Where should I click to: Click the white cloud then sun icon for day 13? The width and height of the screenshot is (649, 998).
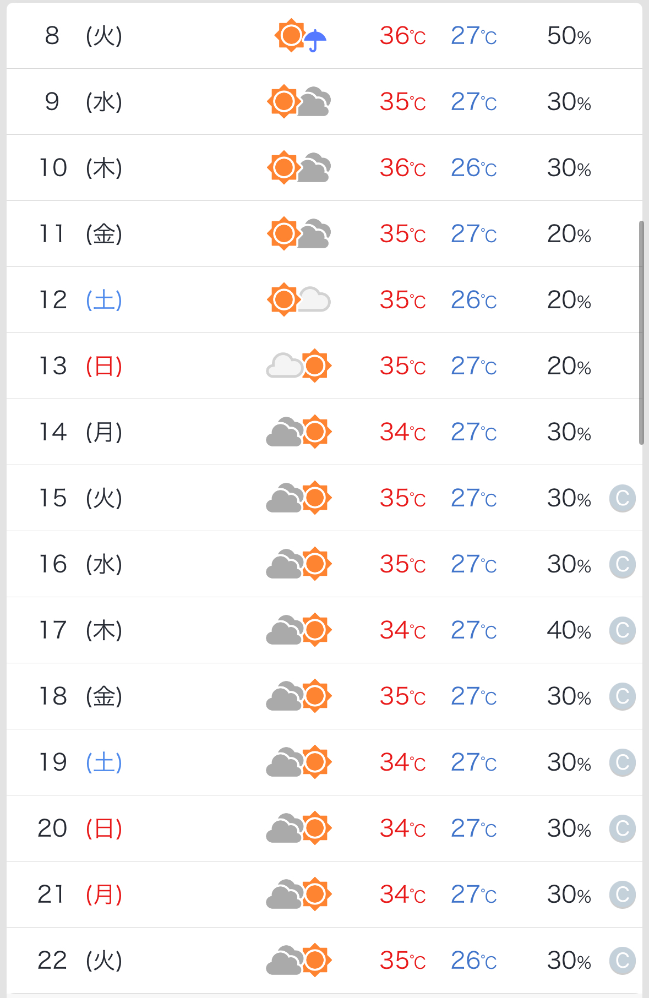coord(299,366)
